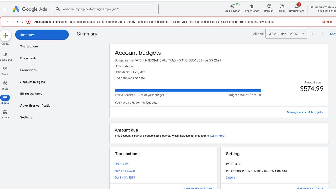Click the Create plus button

[x=5, y=36]
